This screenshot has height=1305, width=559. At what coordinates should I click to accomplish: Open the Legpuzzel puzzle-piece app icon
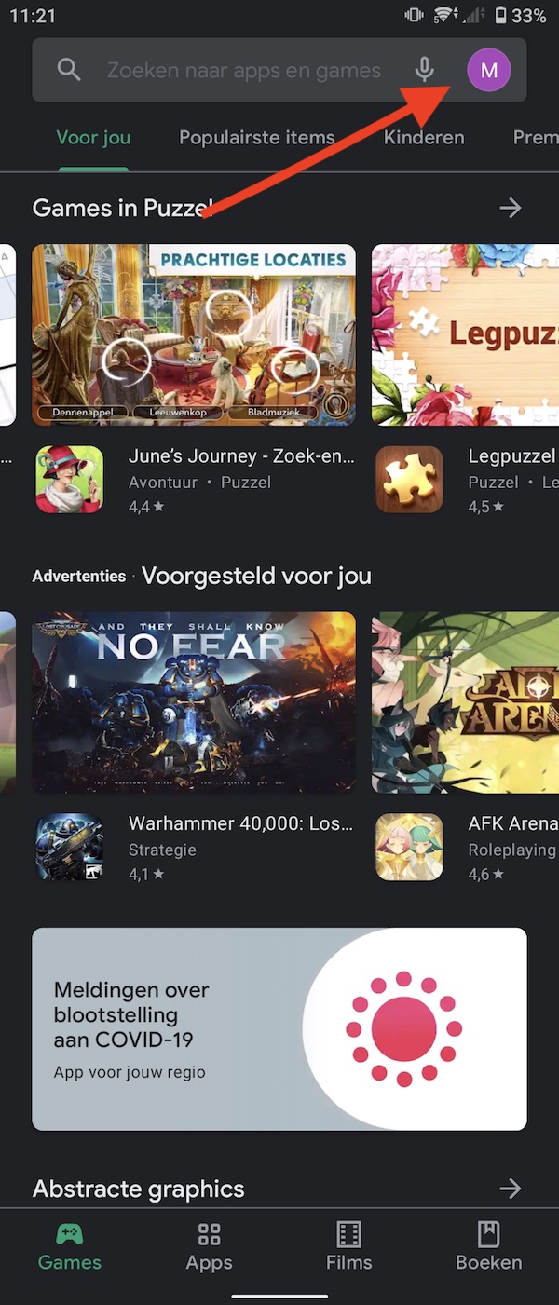410,480
